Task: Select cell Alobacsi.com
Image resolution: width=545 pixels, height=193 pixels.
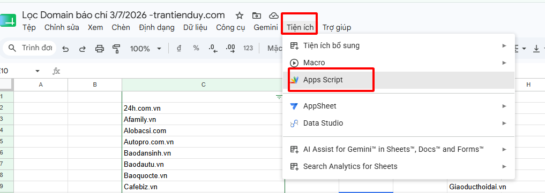Action: [x=203, y=130]
